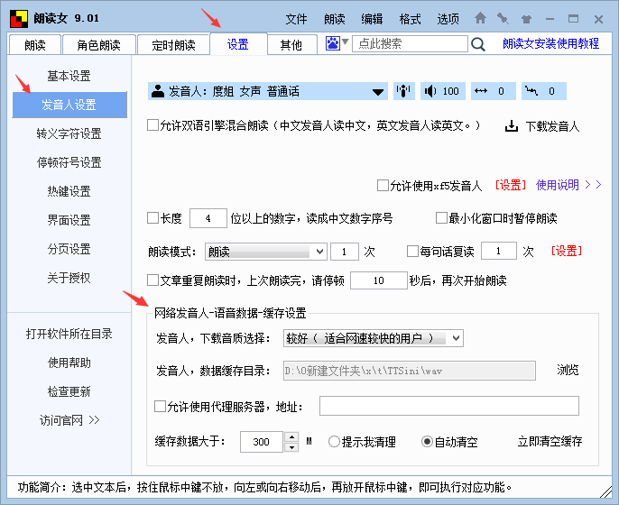Toggle the 长度 digits checkbox
619x505 pixels.
(152, 218)
